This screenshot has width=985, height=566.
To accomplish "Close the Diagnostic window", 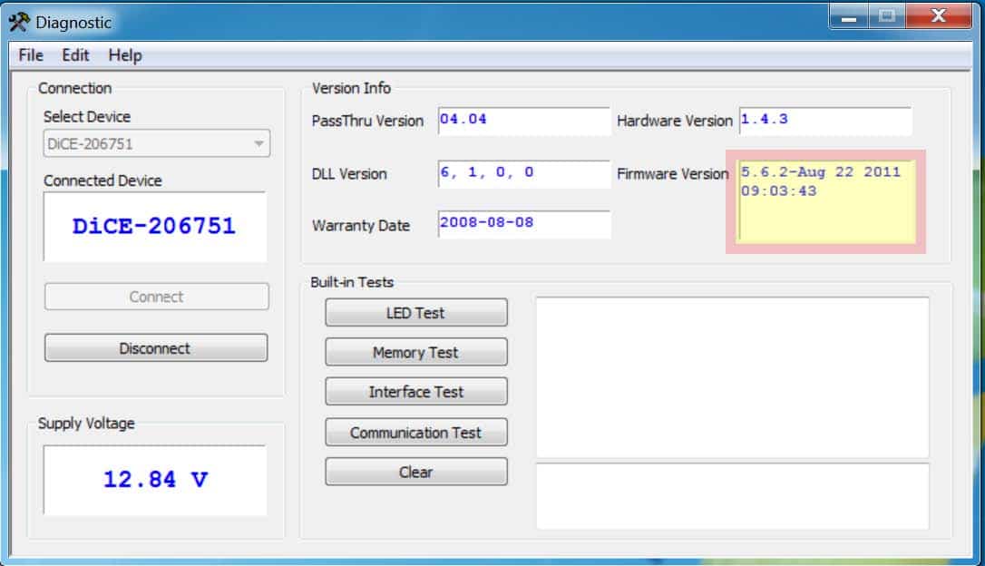I will (939, 16).
